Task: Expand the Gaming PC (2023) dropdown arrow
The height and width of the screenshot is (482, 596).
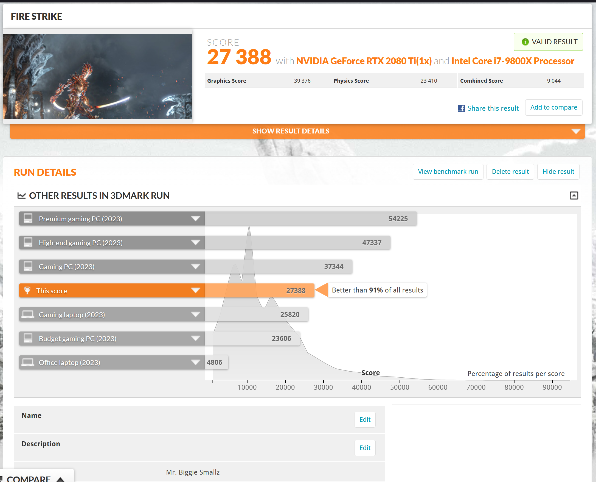Action: tap(196, 267)
